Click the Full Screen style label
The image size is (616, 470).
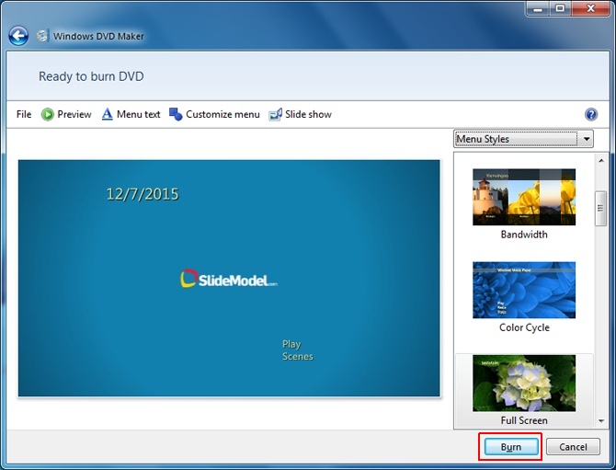[524, 420]
